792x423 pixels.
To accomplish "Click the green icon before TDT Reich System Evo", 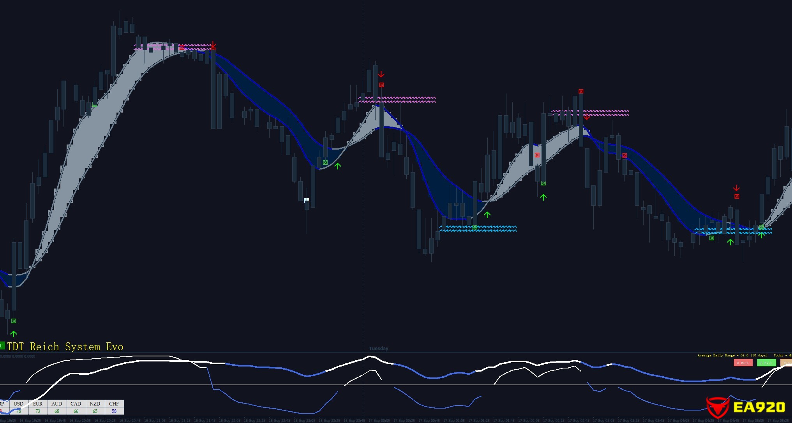I will 2,345.
